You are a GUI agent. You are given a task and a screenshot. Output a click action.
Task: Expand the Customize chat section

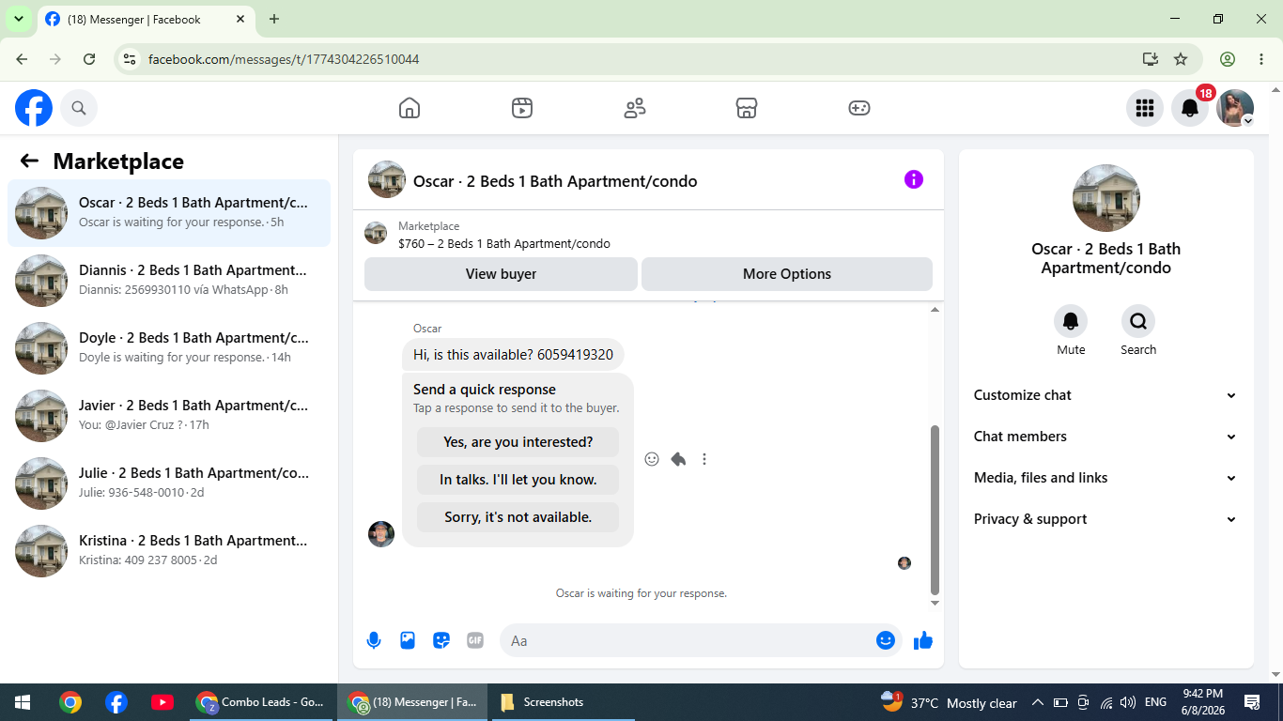tap(1105, 395)
